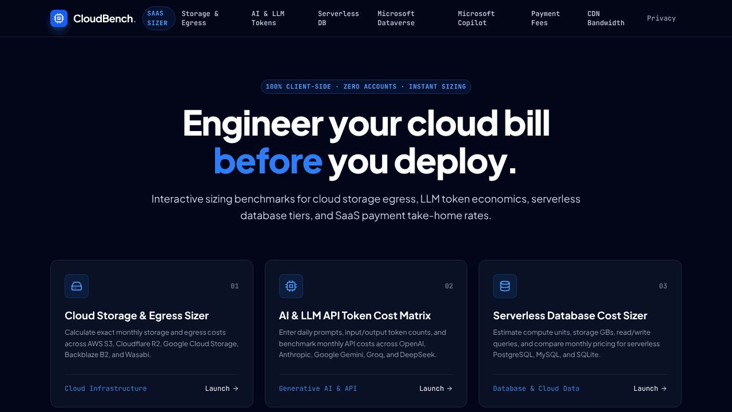Open CDN Bandwidth nav item
This screenshot has width=732, height=412.
coord(606,18)
